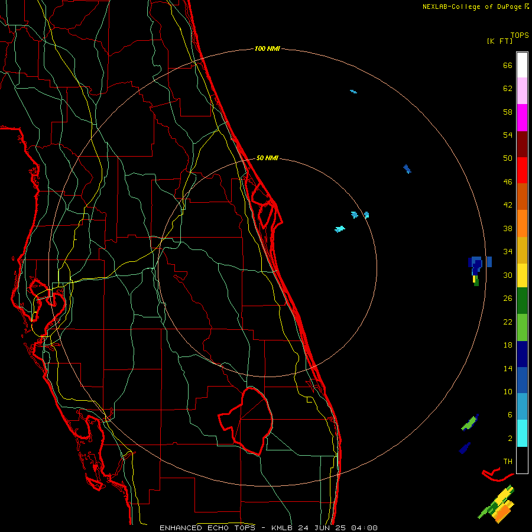The image size is (532, 532).
Task: Click the black TH threshold band in the legend
Action: (522, 460)
